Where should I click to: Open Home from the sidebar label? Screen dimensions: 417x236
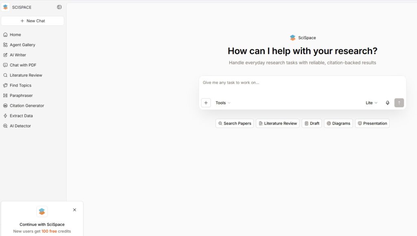pos(15,35)
